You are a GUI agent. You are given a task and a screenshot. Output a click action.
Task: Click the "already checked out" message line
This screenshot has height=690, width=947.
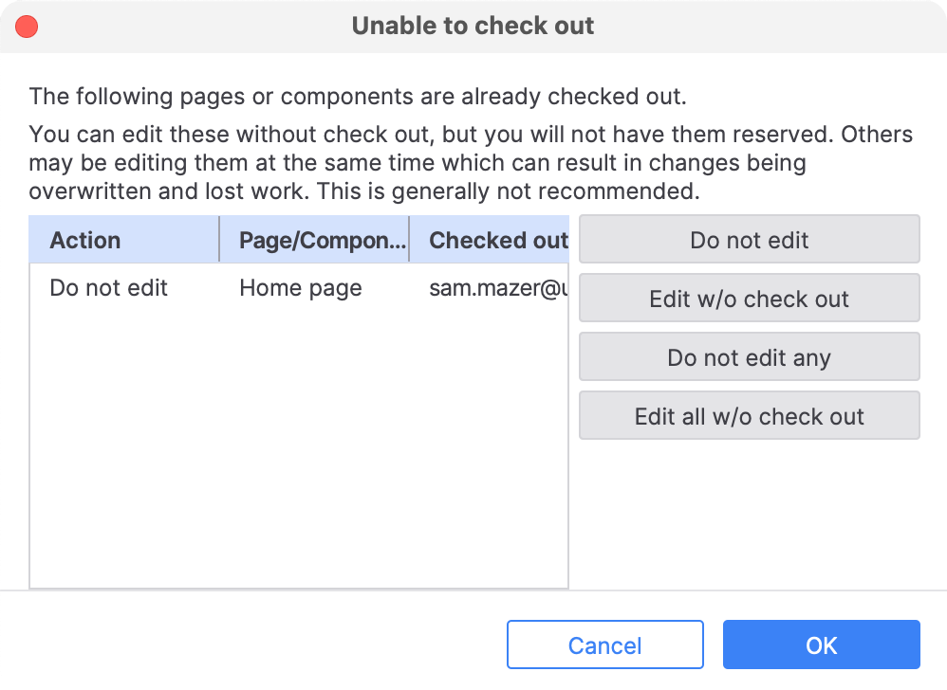point(357,97)
